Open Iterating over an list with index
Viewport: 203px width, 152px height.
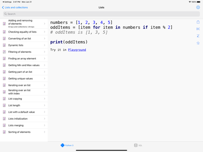(x=24, y=92)
